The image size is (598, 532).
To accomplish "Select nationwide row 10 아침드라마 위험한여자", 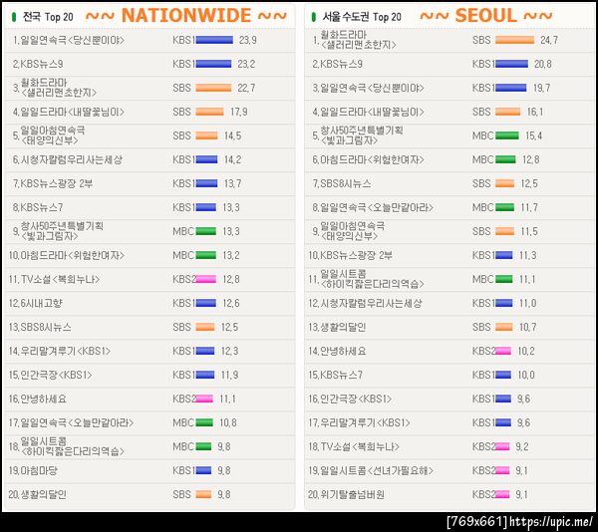I will 149,255.
